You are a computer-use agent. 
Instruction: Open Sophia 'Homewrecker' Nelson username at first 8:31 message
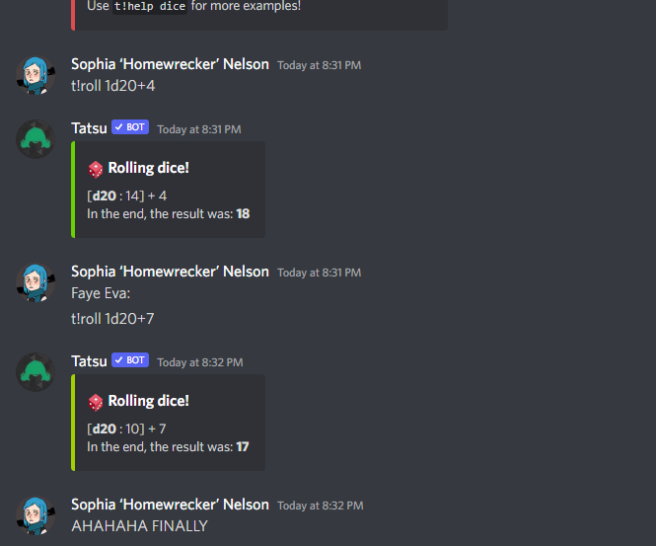pos(170,64)
